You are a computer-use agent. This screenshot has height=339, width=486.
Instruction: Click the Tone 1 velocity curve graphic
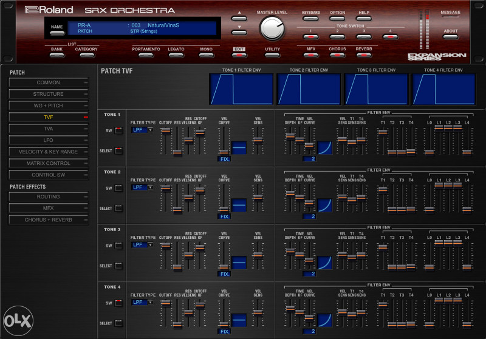point(239,147)
